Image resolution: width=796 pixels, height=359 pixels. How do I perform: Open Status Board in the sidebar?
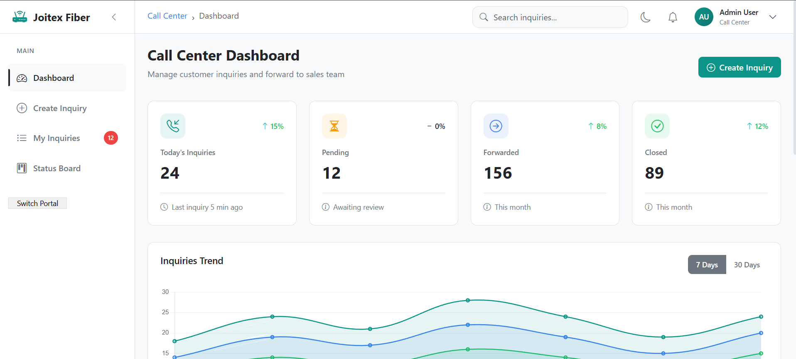click(x=67, y=168)
